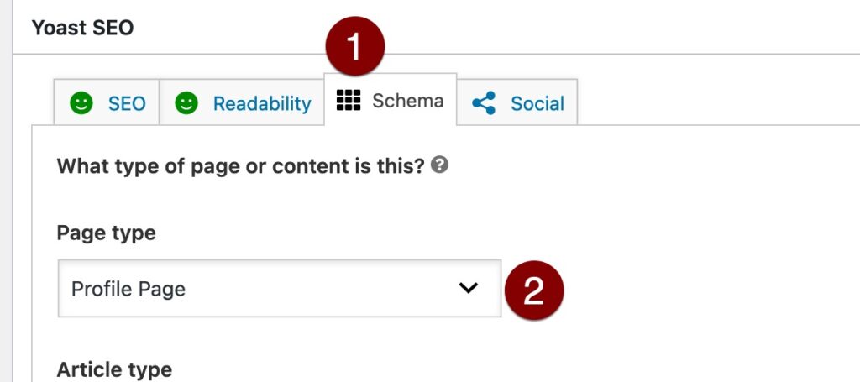The height and width of the screenshot is (382, 860).
Task: Click the 'What type of page or content' heading
Action: pos(241,165)
